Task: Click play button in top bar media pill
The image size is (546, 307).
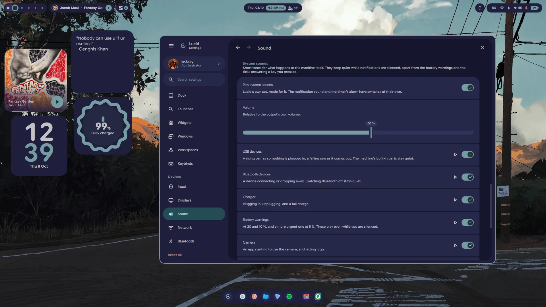Action: (x=109, y=8)
